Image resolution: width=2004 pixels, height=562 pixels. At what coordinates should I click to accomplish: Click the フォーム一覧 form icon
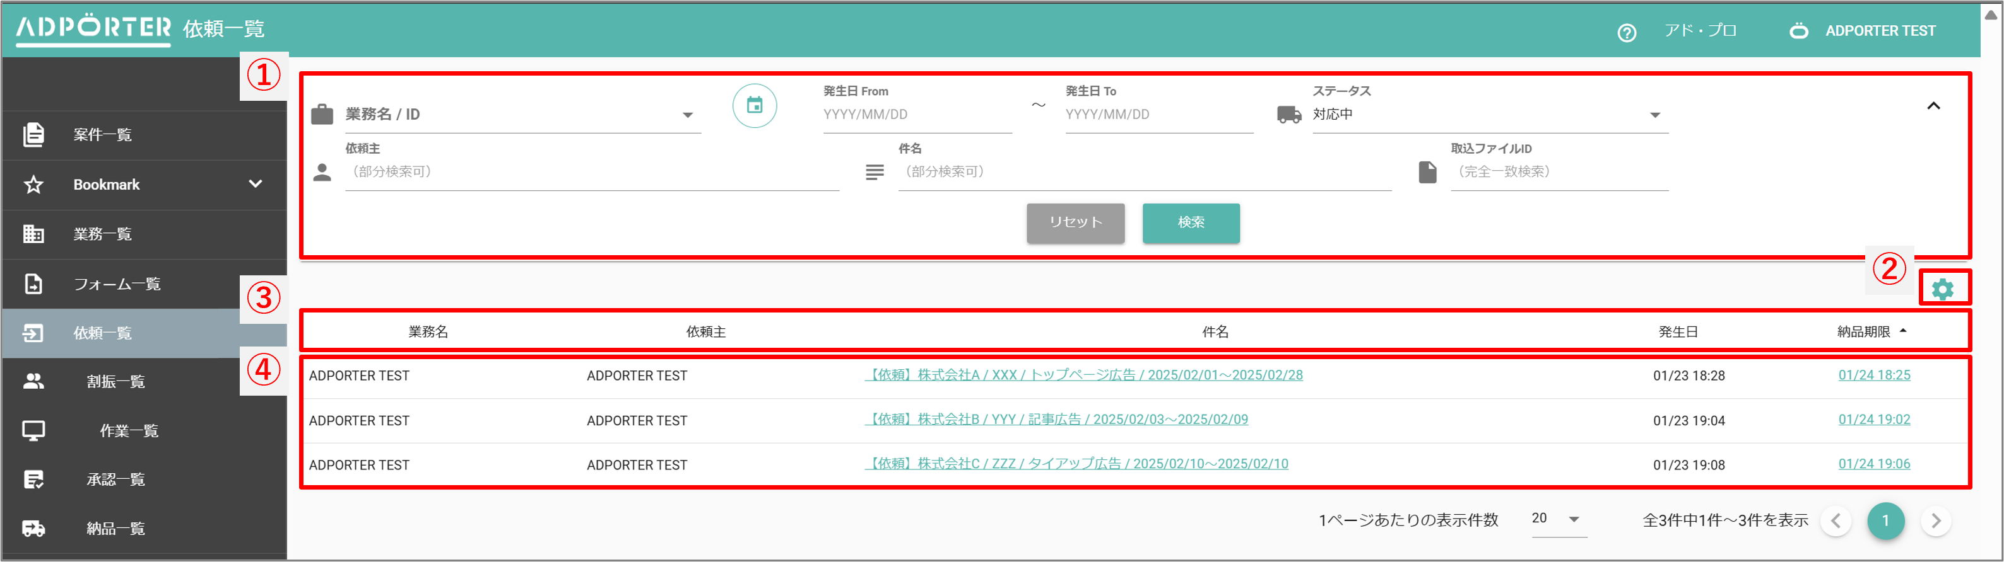click(33, 284)
